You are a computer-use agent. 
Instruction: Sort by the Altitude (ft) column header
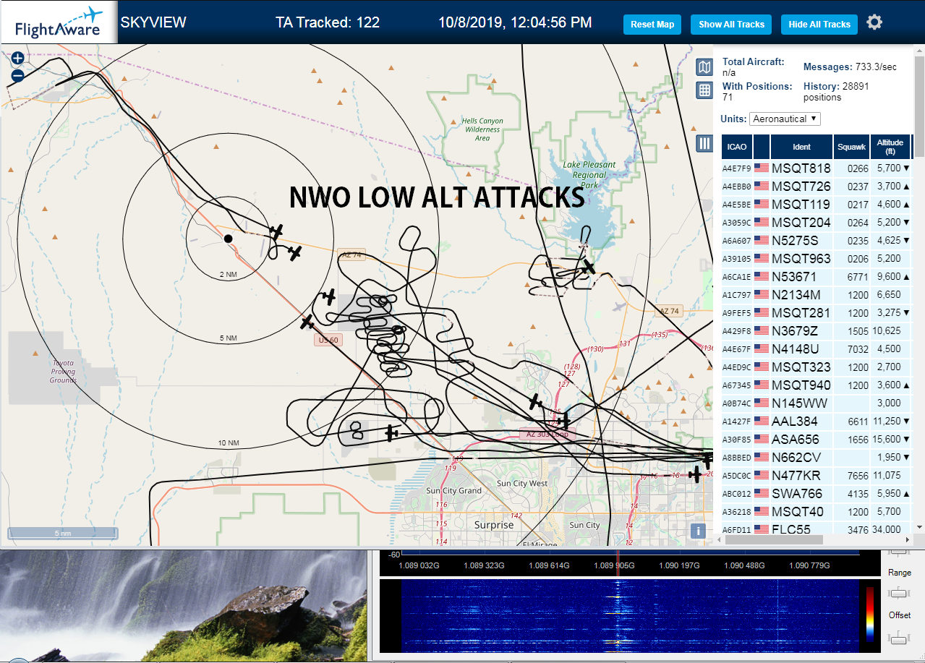890,147
